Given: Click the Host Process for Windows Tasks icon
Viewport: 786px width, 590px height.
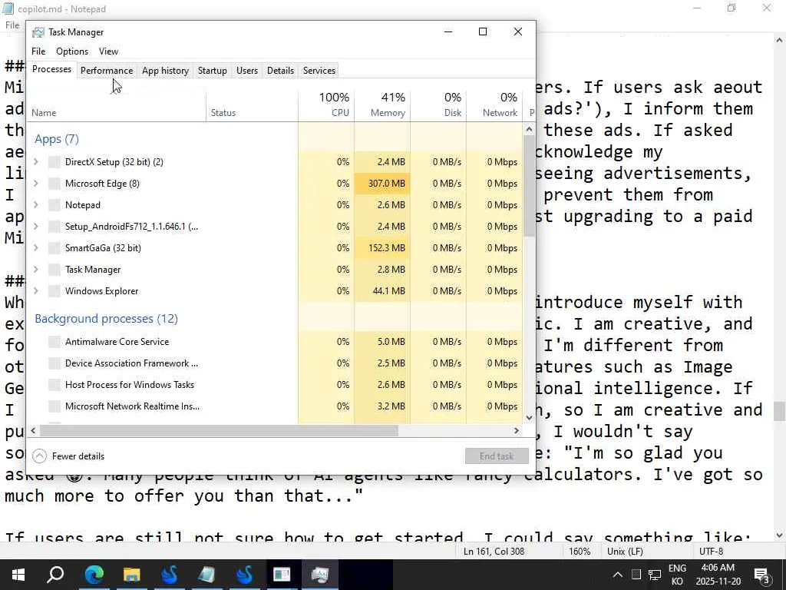Looking at the screenshot, I should point(54,385).
